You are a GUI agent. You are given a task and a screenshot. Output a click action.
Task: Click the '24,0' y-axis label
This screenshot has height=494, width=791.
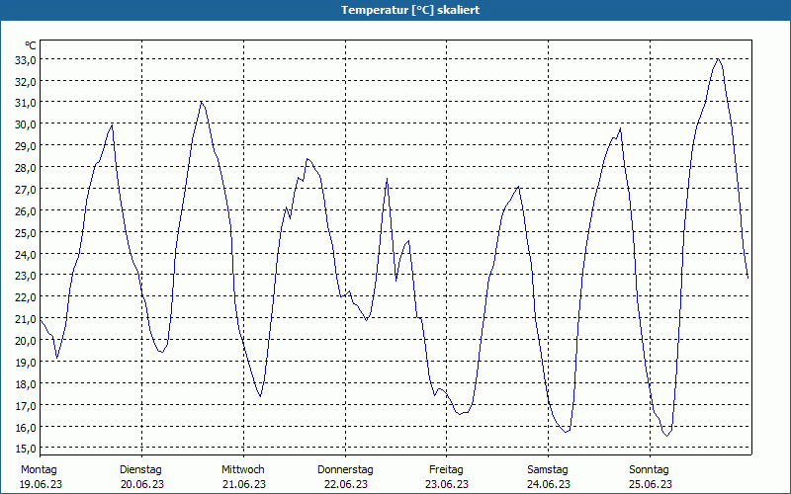point(26,255)
